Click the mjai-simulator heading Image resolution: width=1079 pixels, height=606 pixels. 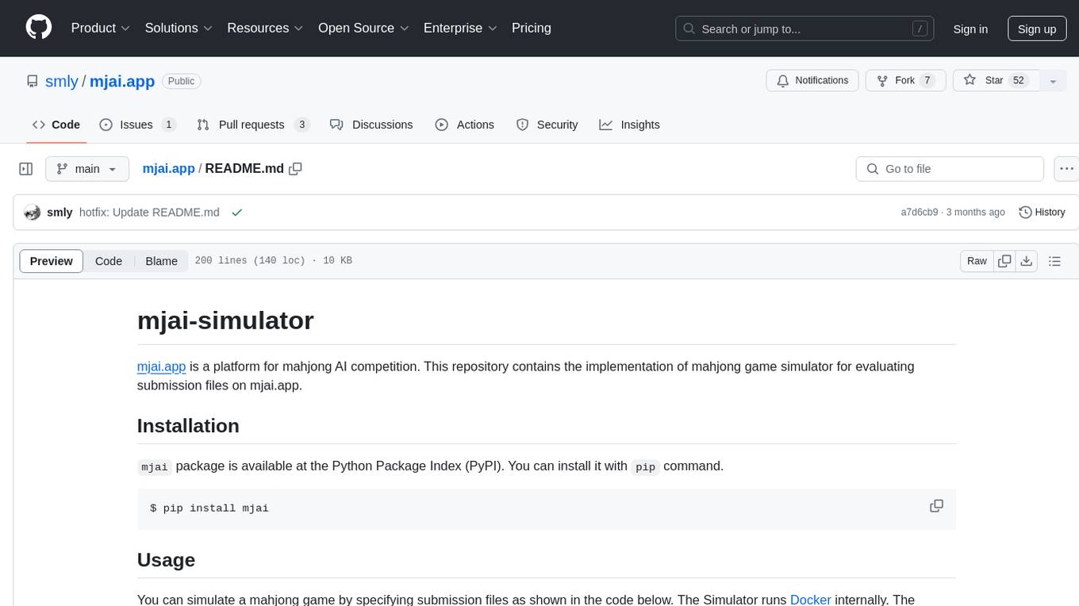[225, 320]
